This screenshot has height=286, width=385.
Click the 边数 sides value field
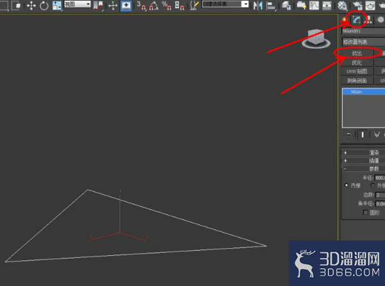coord(381,195)
